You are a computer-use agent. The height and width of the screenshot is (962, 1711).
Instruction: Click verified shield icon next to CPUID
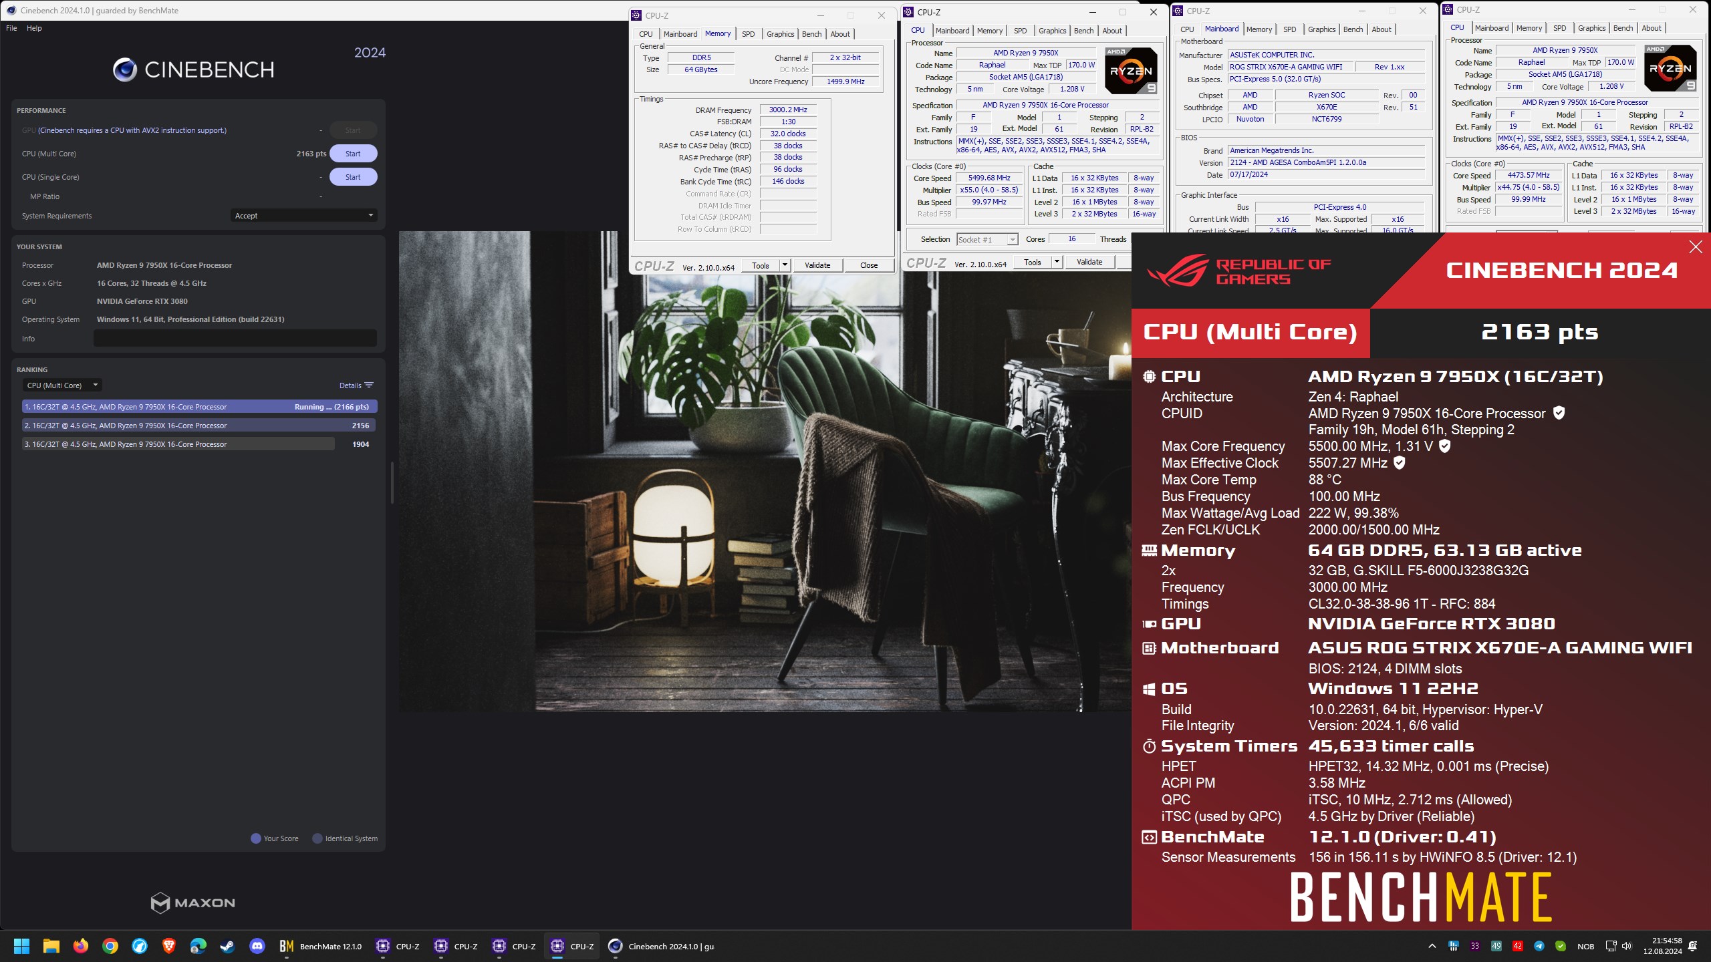pyautogui.click(x=1559, y=413)
